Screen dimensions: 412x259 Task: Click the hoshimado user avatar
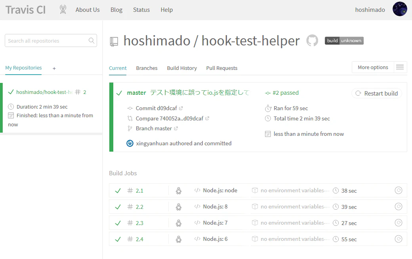[400, 9]
